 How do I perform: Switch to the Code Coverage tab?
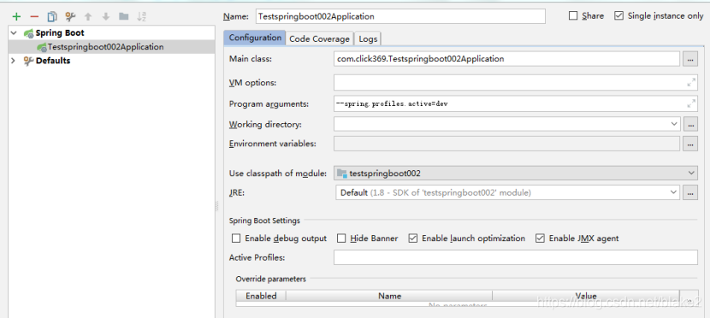[x=319, y=39]
